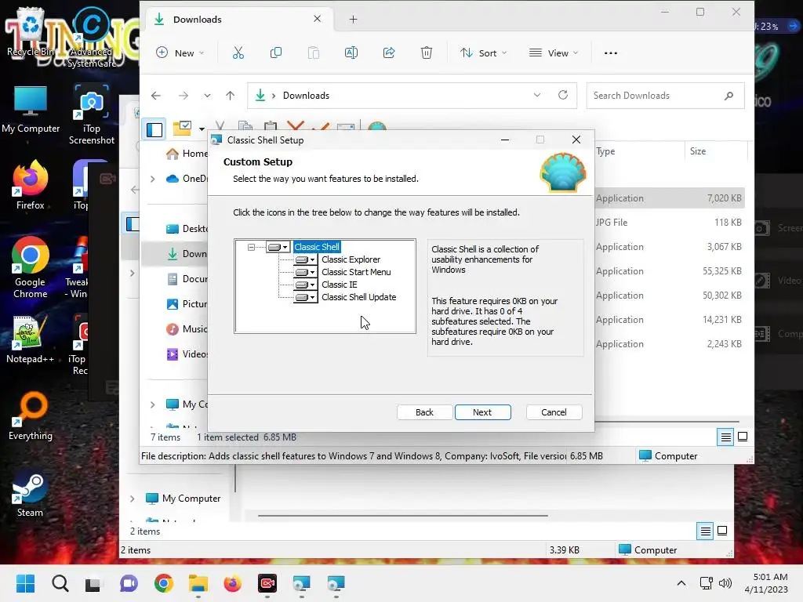This screenshot has width=803, height=602.
Task: Open the Sort dropdown menu
Action: 483,53
